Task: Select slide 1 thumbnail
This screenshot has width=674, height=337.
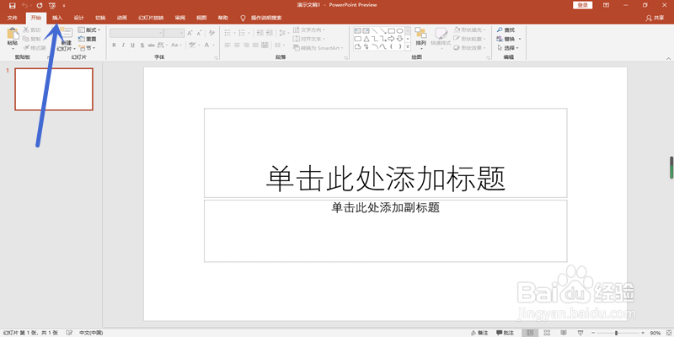Action: (x=54, y=89)
